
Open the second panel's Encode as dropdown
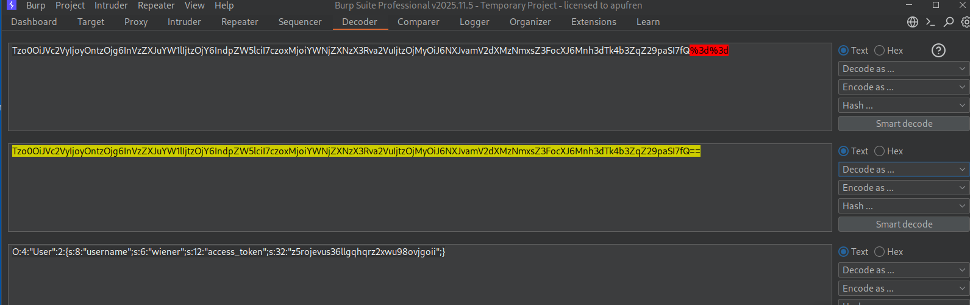coord(904,188)
